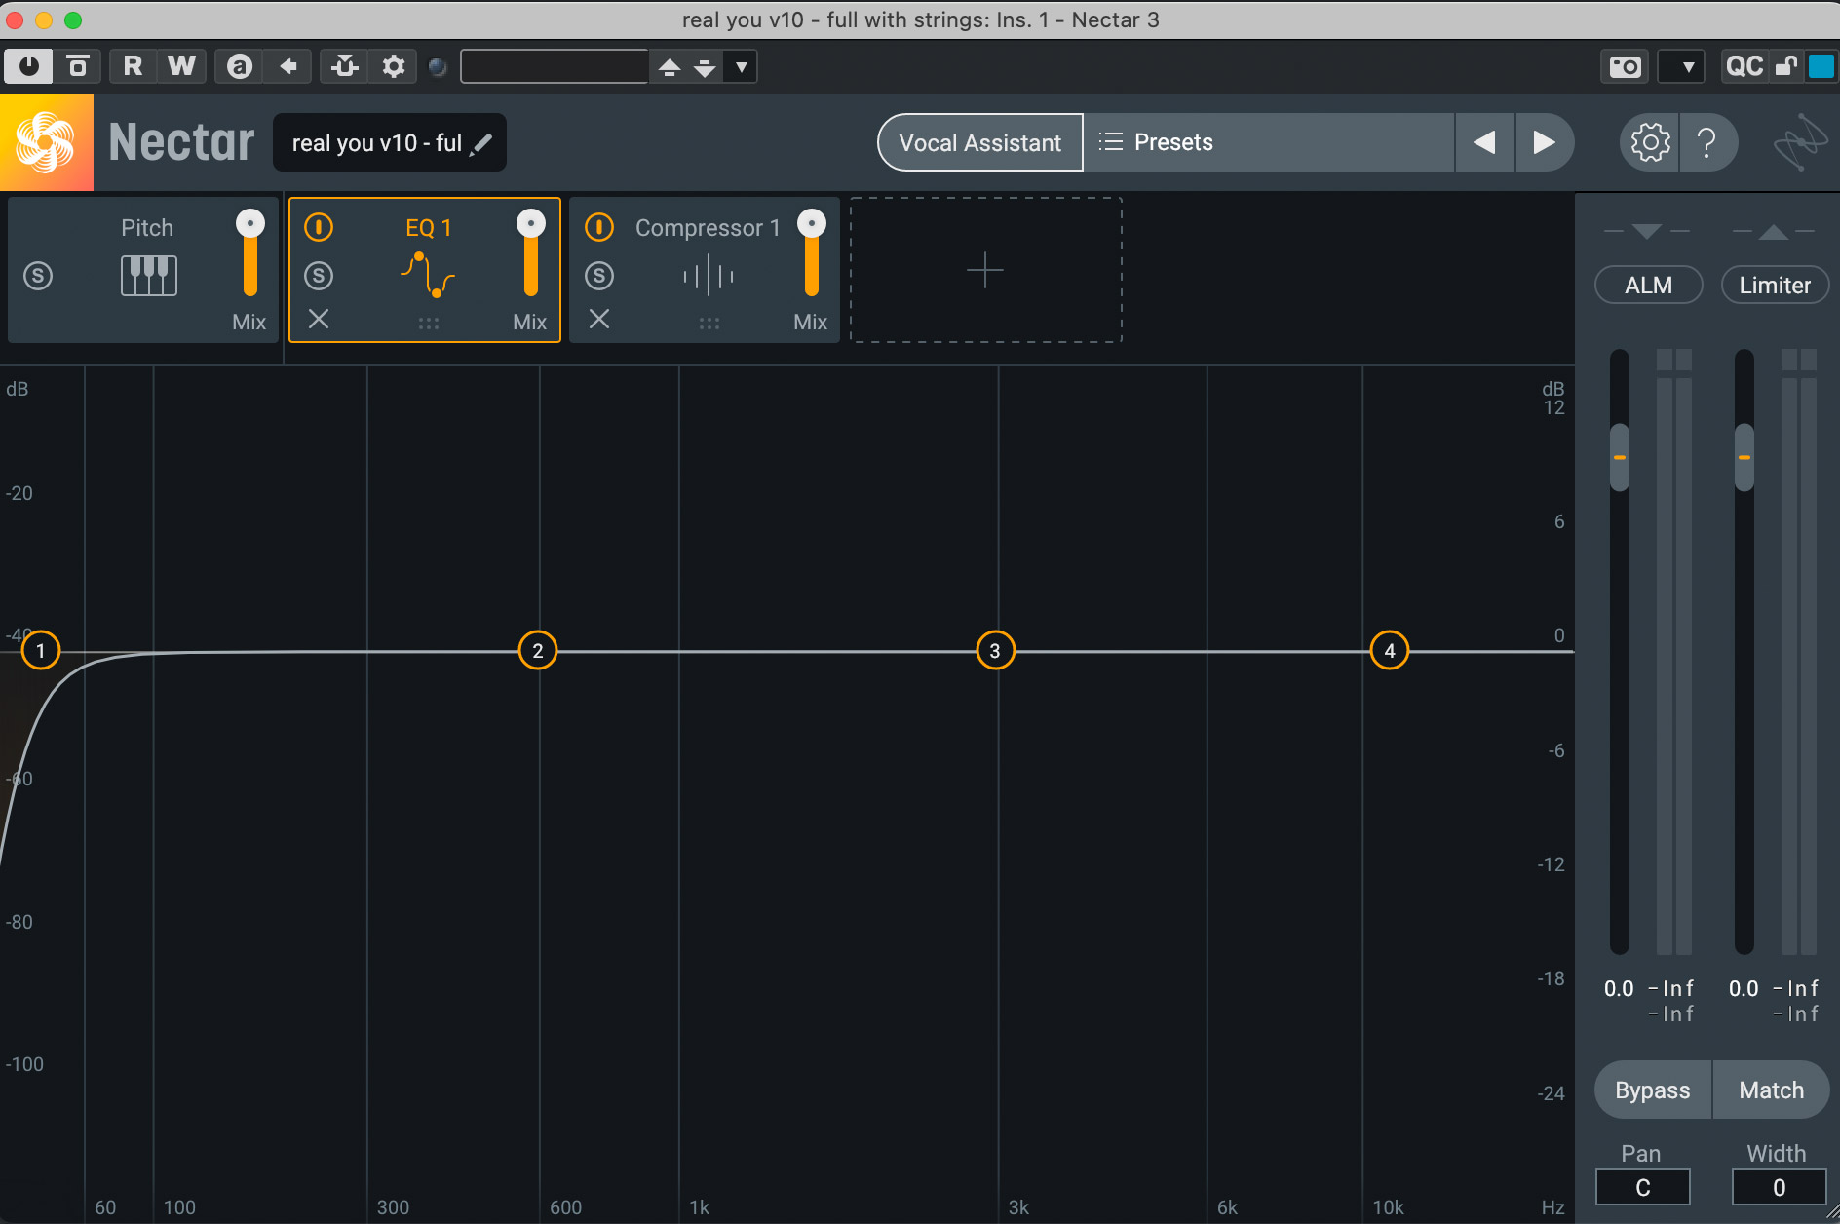The image size is (1840, 1224).
Task: Click the EQ 1 reorder drag handle dots
Action: click(429, 323)
